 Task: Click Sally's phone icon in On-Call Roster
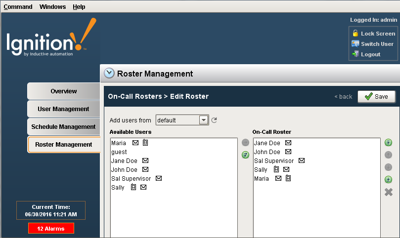276,169
